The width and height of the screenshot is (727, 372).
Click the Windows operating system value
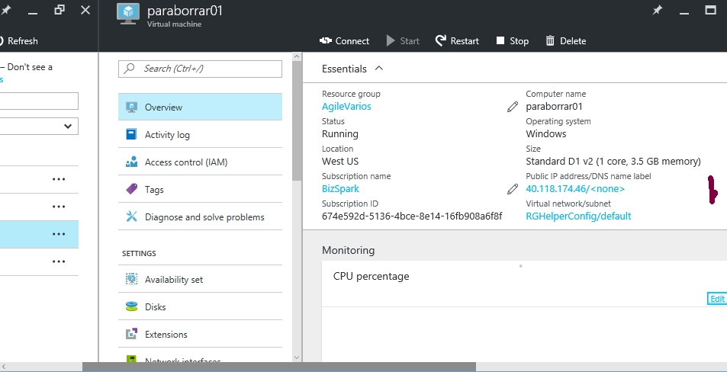coord(545,134)
